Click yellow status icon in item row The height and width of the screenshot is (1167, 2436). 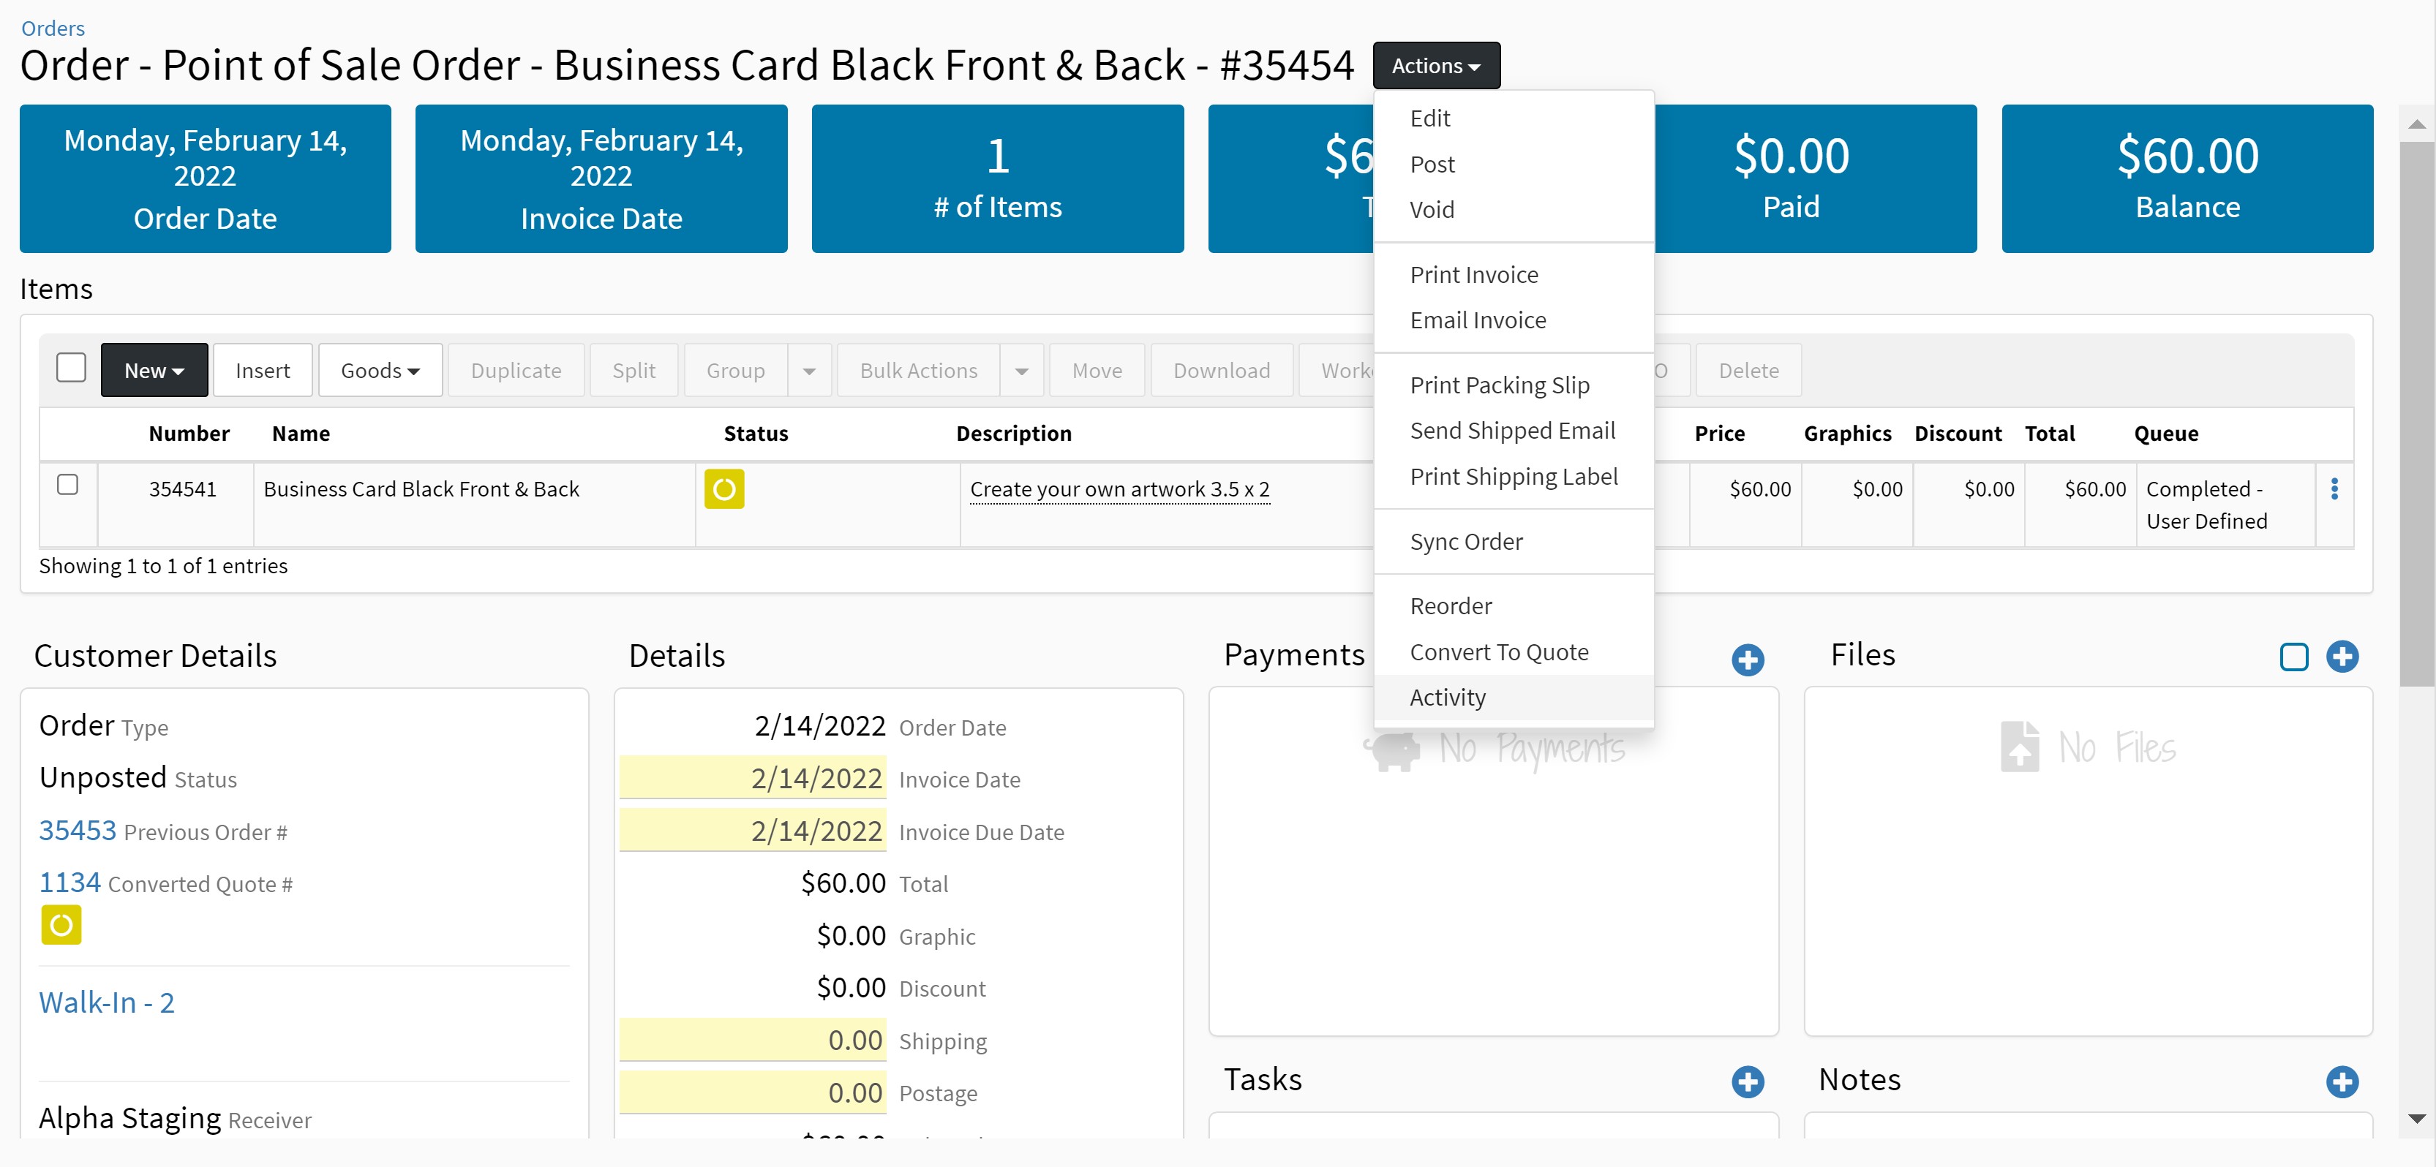[723, 489]
